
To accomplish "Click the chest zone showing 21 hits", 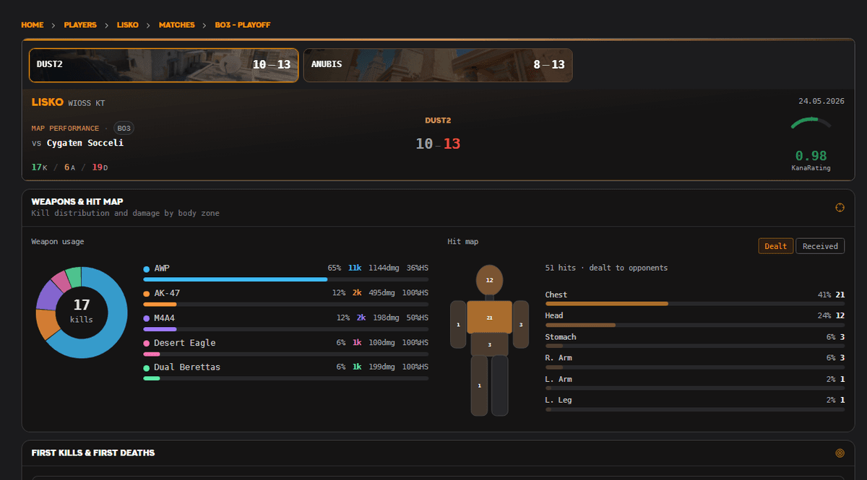I will (x=489, y=317).
